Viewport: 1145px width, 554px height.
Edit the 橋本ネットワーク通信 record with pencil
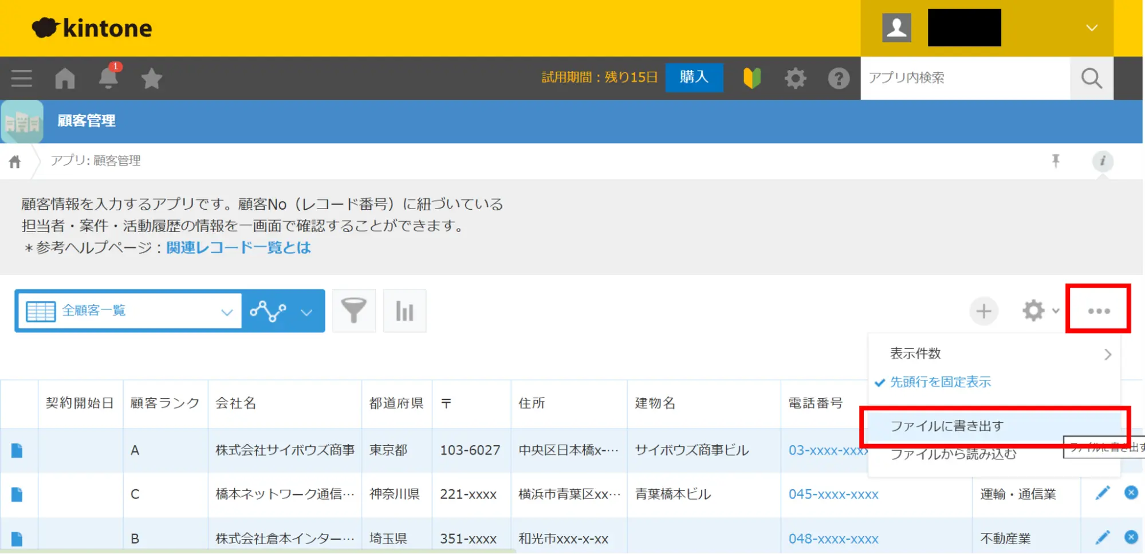(1102, 493)
